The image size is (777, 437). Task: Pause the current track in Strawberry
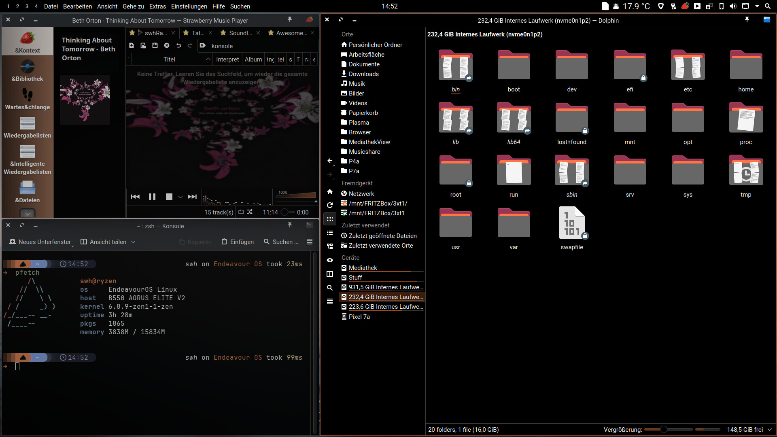click(x=152, y=197)
